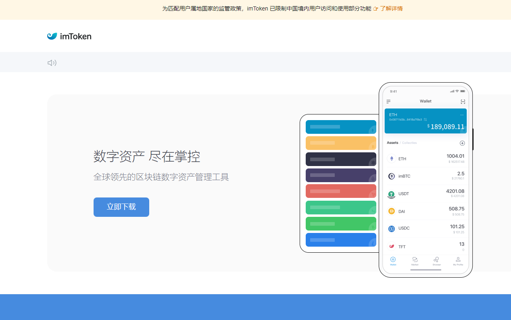This screenshot has width=511, height=320.
Task: Click the TFT asset name label
Action: point(402,247)
